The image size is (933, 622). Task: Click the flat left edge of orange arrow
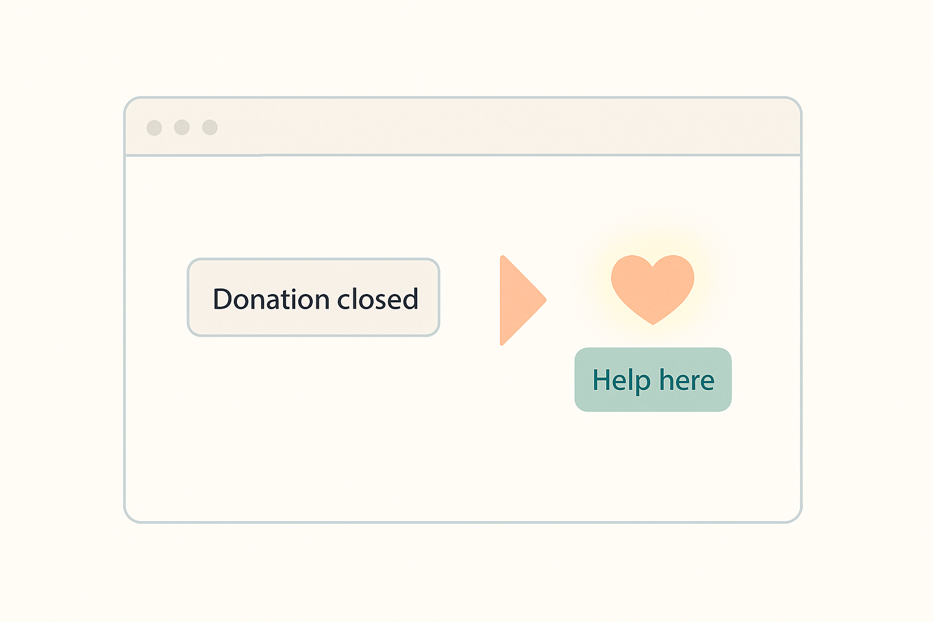[501, 300]
